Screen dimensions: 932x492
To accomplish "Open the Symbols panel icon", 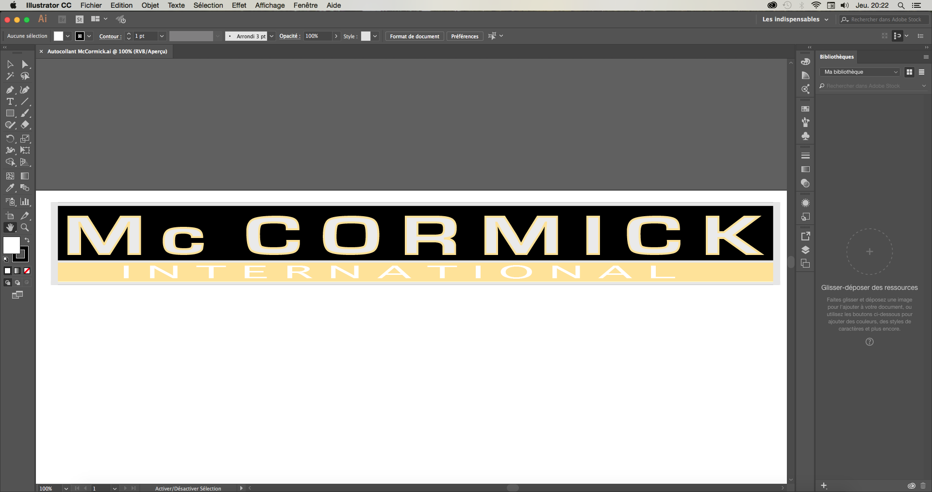I will pos(805,136).
